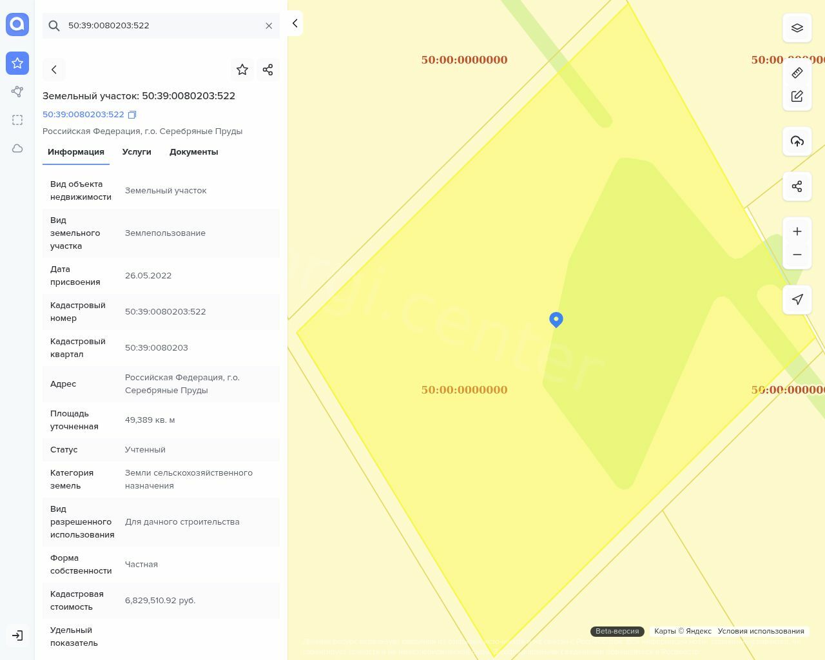Screen dimensions: 825x660
Task: Click the cadastral number search field
Action: (x=161, y=26)
